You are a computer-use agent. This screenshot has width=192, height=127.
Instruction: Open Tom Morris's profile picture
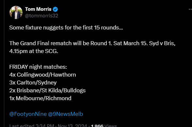[x=16, y=12]
